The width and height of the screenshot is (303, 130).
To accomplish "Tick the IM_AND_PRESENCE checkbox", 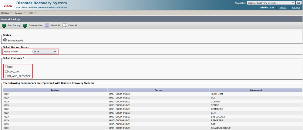I will (6, 76).
